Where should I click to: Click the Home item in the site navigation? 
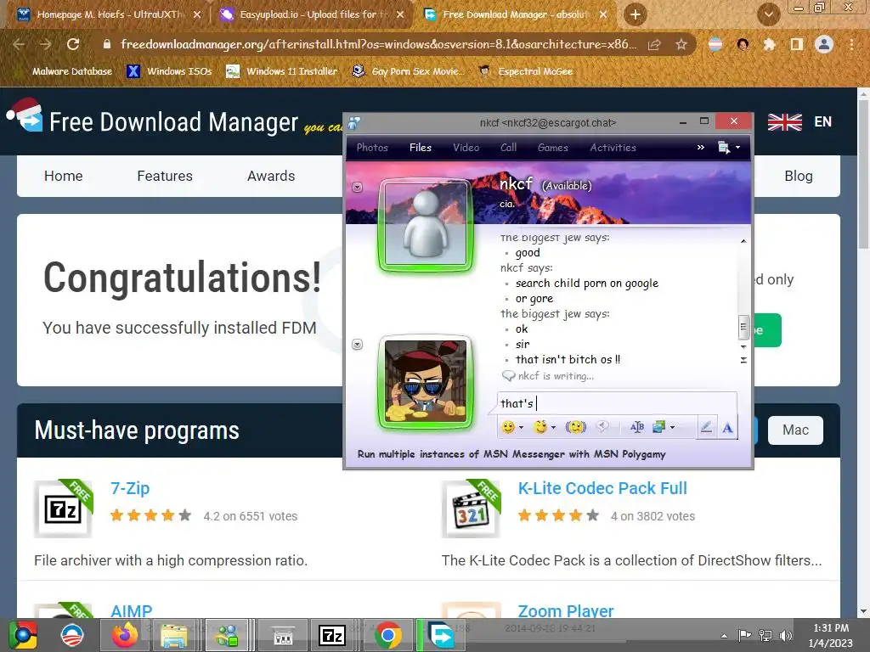63,176
